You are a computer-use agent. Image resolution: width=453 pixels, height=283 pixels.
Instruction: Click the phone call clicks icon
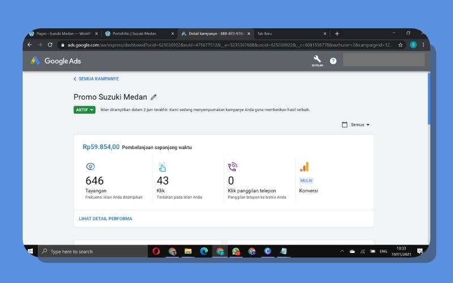233,166
